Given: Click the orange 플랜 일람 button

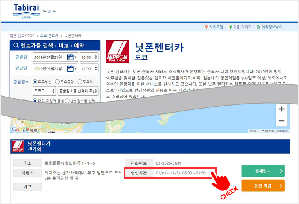Looking at the screenshot, I should pyautogui.click(x=263, y=186).
